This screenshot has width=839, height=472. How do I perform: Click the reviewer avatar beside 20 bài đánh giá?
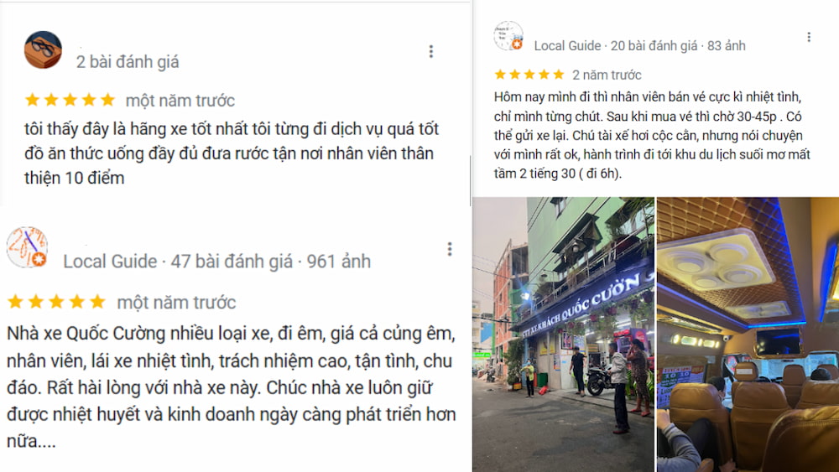[508, 36]
